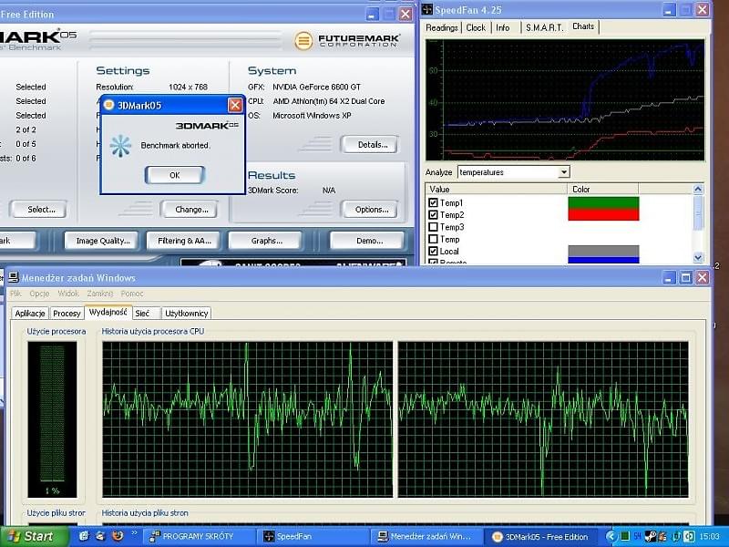Image resolution: width=729 pixels, height=547 pixels.
Task: Click the Value column header in SpeedFan
Action: coord(496,189)
